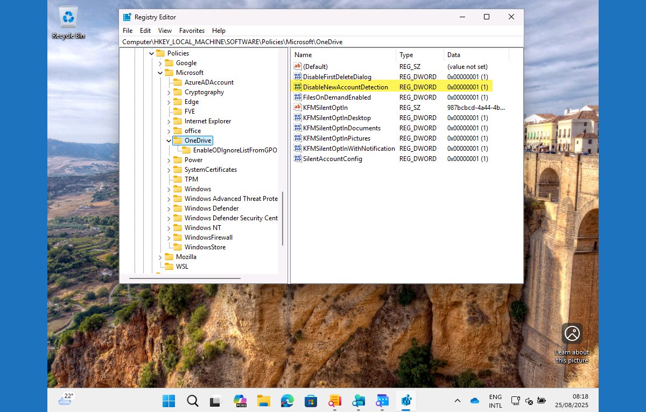
Task: Open Microsoft Store from the taskbar
Action: pos(311,401)
